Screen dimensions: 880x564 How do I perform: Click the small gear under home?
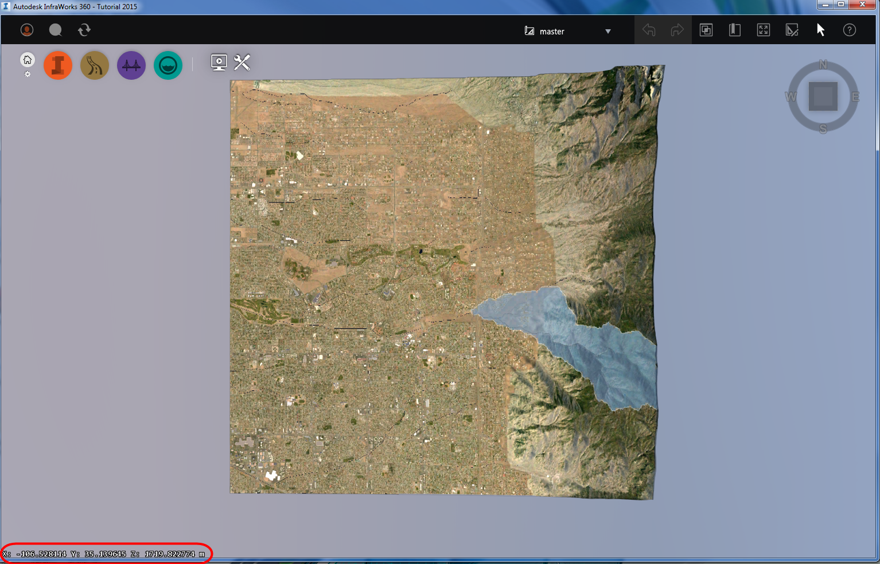point(28,74)
